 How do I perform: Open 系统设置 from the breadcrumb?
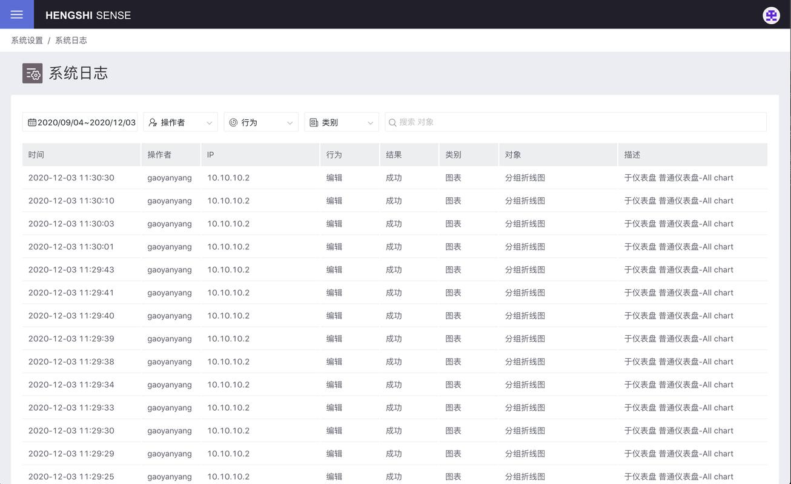[25, 40]
